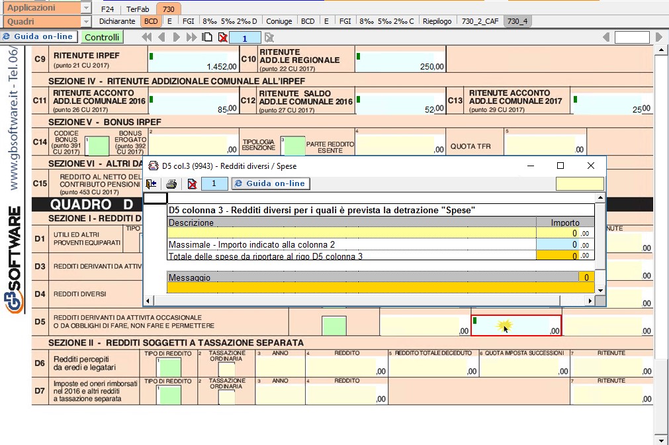The width and height of the screenshot is (669, 445).
Task: Click green Codice bonus box in C14
Action: pyautogui.click(x=97, y=146)
